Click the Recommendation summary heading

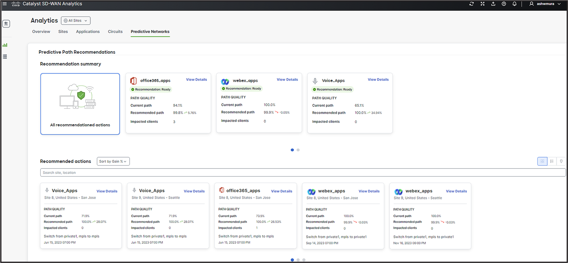click(70, 64)
